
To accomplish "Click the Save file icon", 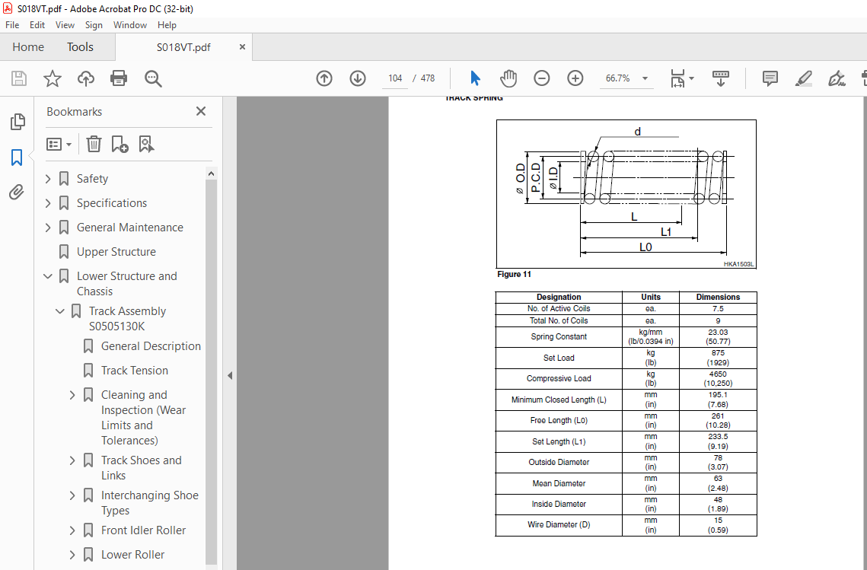I will [19, 78].
